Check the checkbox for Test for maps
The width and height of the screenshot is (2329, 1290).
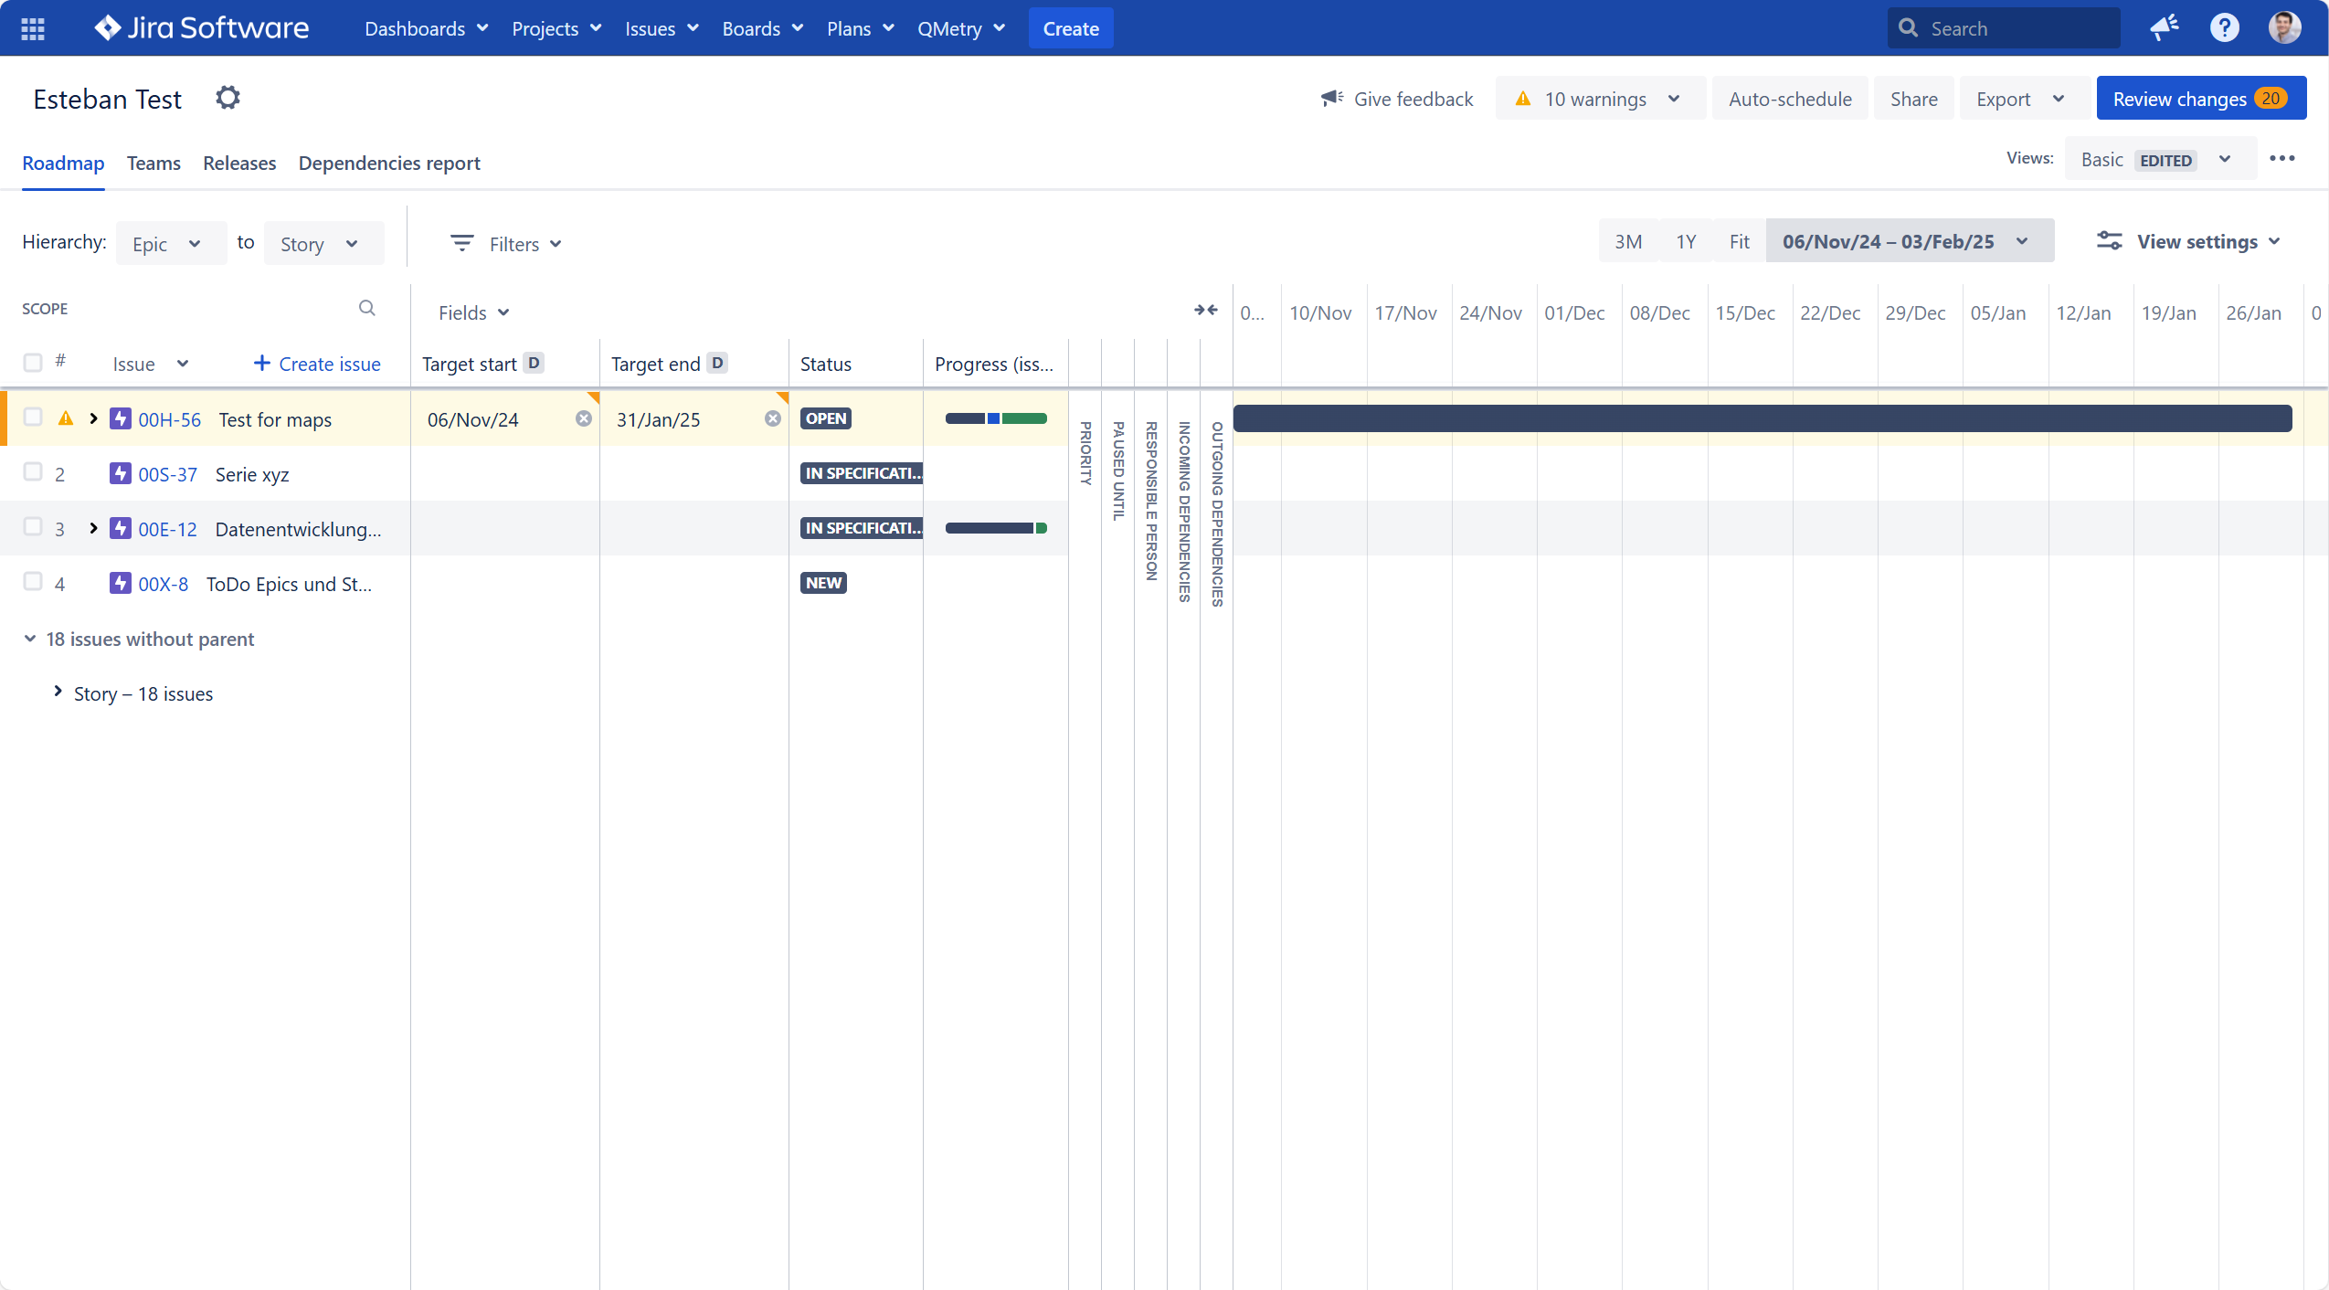pos(33,417)
